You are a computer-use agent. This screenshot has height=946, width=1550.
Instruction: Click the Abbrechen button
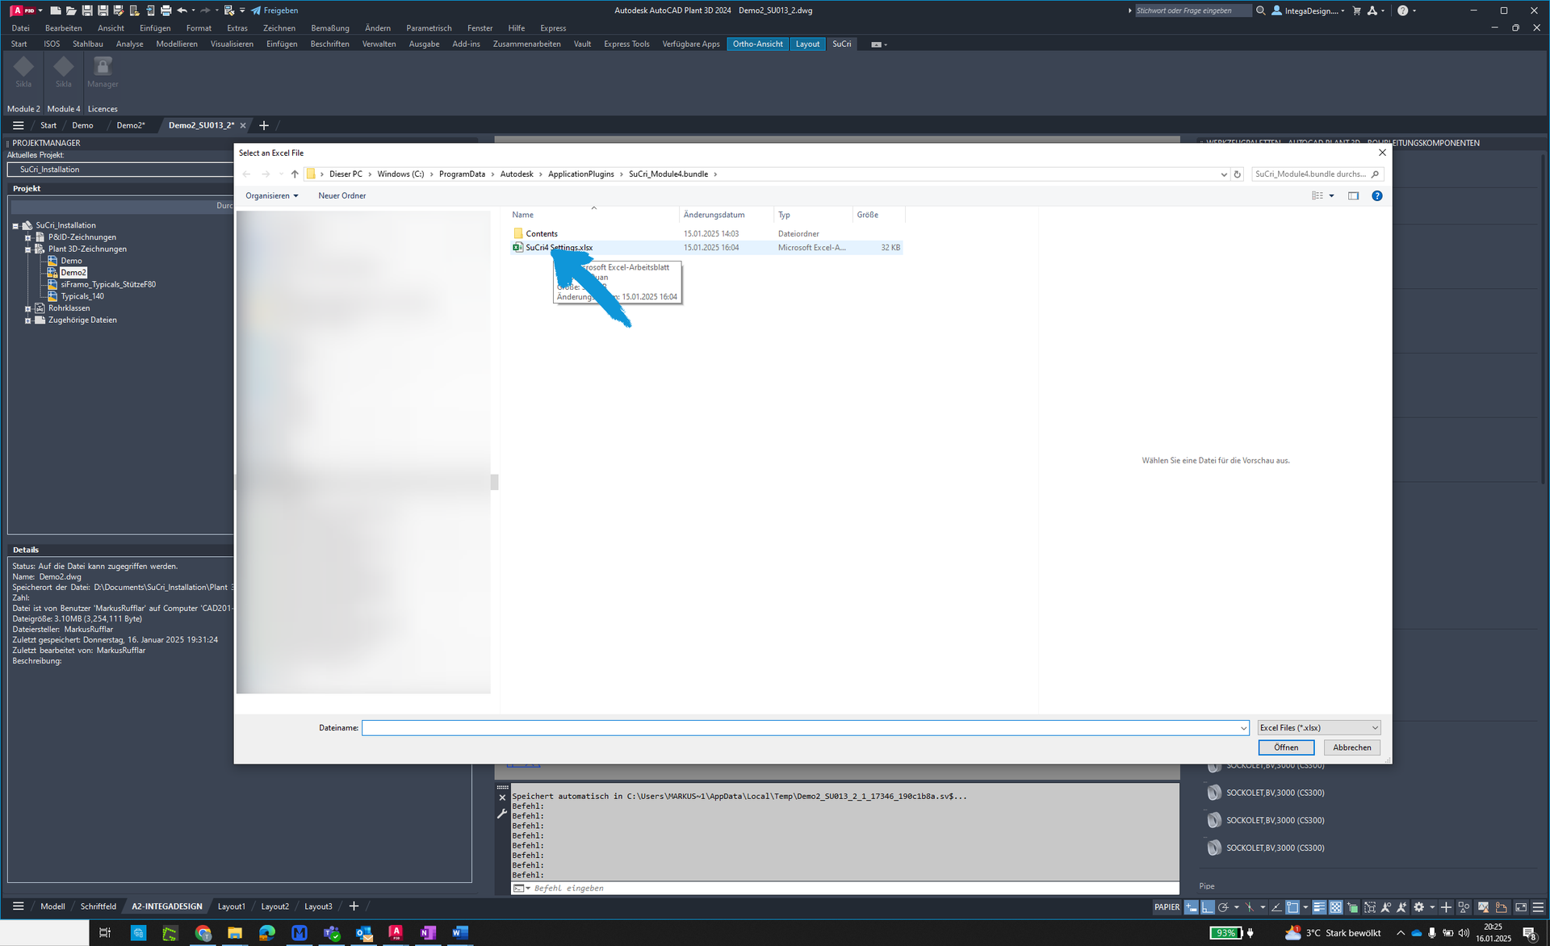(x=1351, y=748)
